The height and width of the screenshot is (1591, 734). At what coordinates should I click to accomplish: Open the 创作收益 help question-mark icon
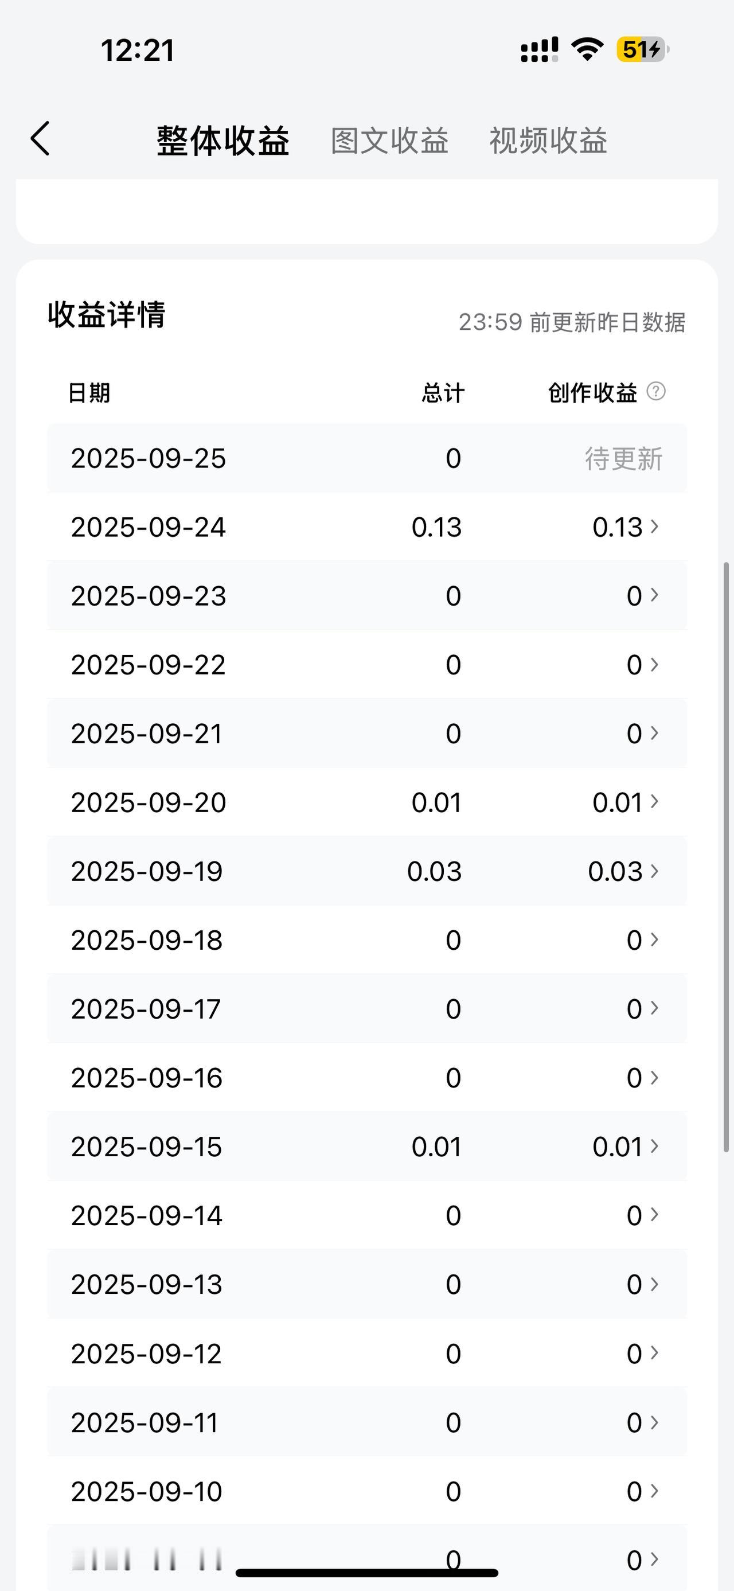point(655,392)
